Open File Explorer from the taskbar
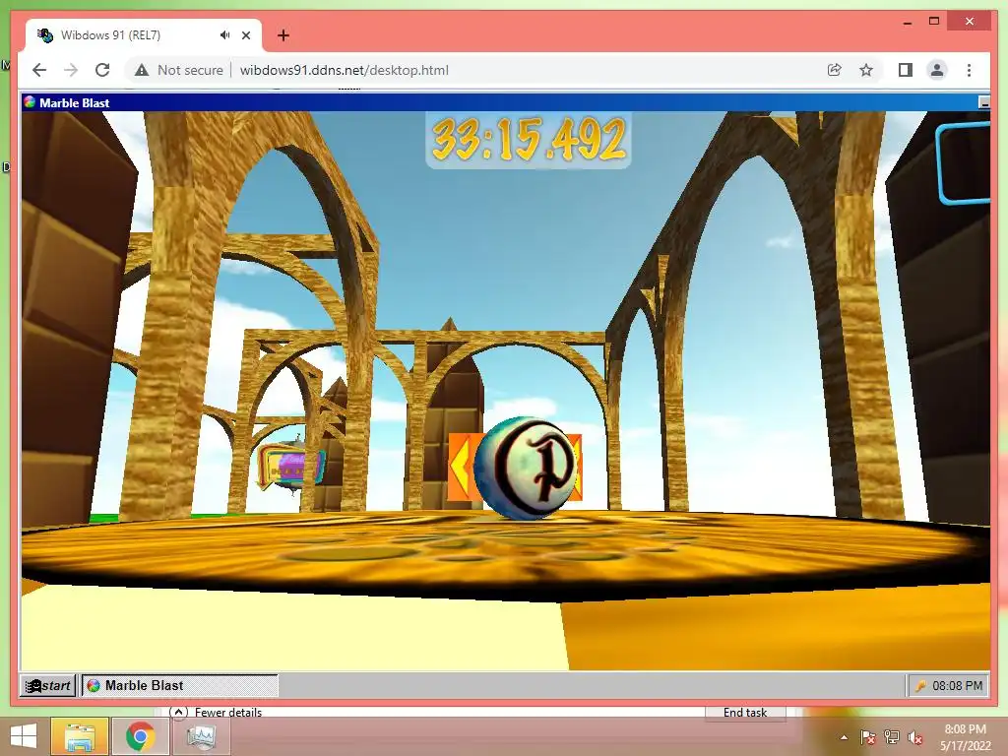1008x756 pixels. pos(81,736)
